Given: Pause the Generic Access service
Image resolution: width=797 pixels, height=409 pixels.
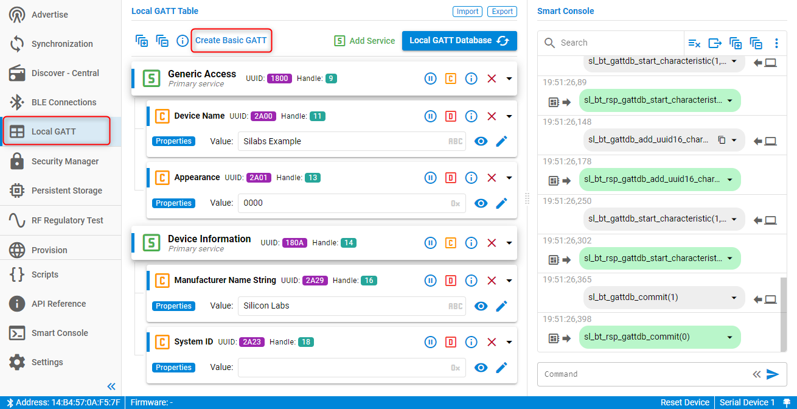Looking at the screenshot, I should pos(431,78).
